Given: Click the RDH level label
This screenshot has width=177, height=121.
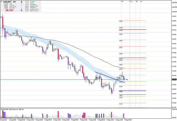Looking at the screenshot, I should 121,59.
